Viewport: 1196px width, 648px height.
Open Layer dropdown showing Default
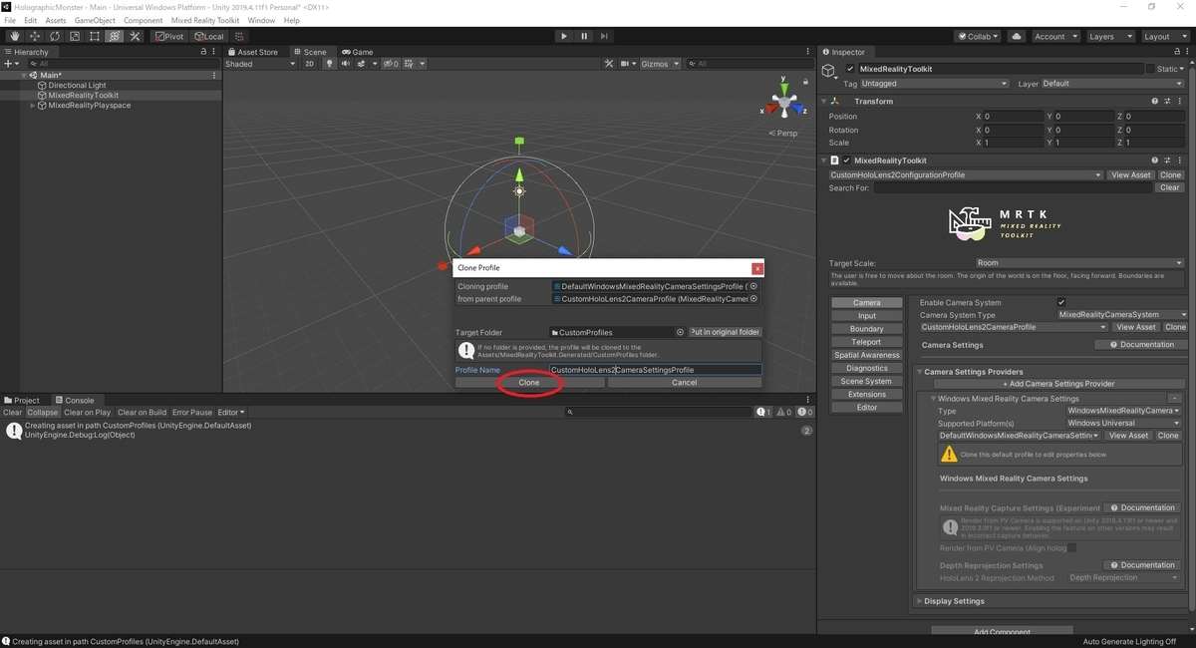(1113, 84)
